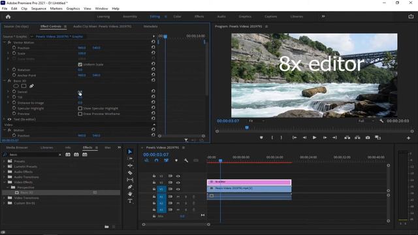Step forward one frame in Program monitor
418x235 pixels.
pos(325,138)
